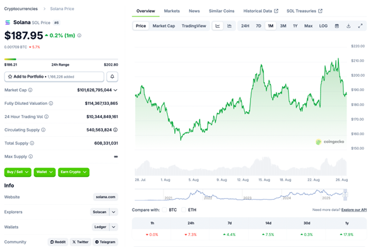The height and width of the screenshot is (247, 380).
Task: Open the News tab
Action: pyautogui.click(x=194, y=11)
